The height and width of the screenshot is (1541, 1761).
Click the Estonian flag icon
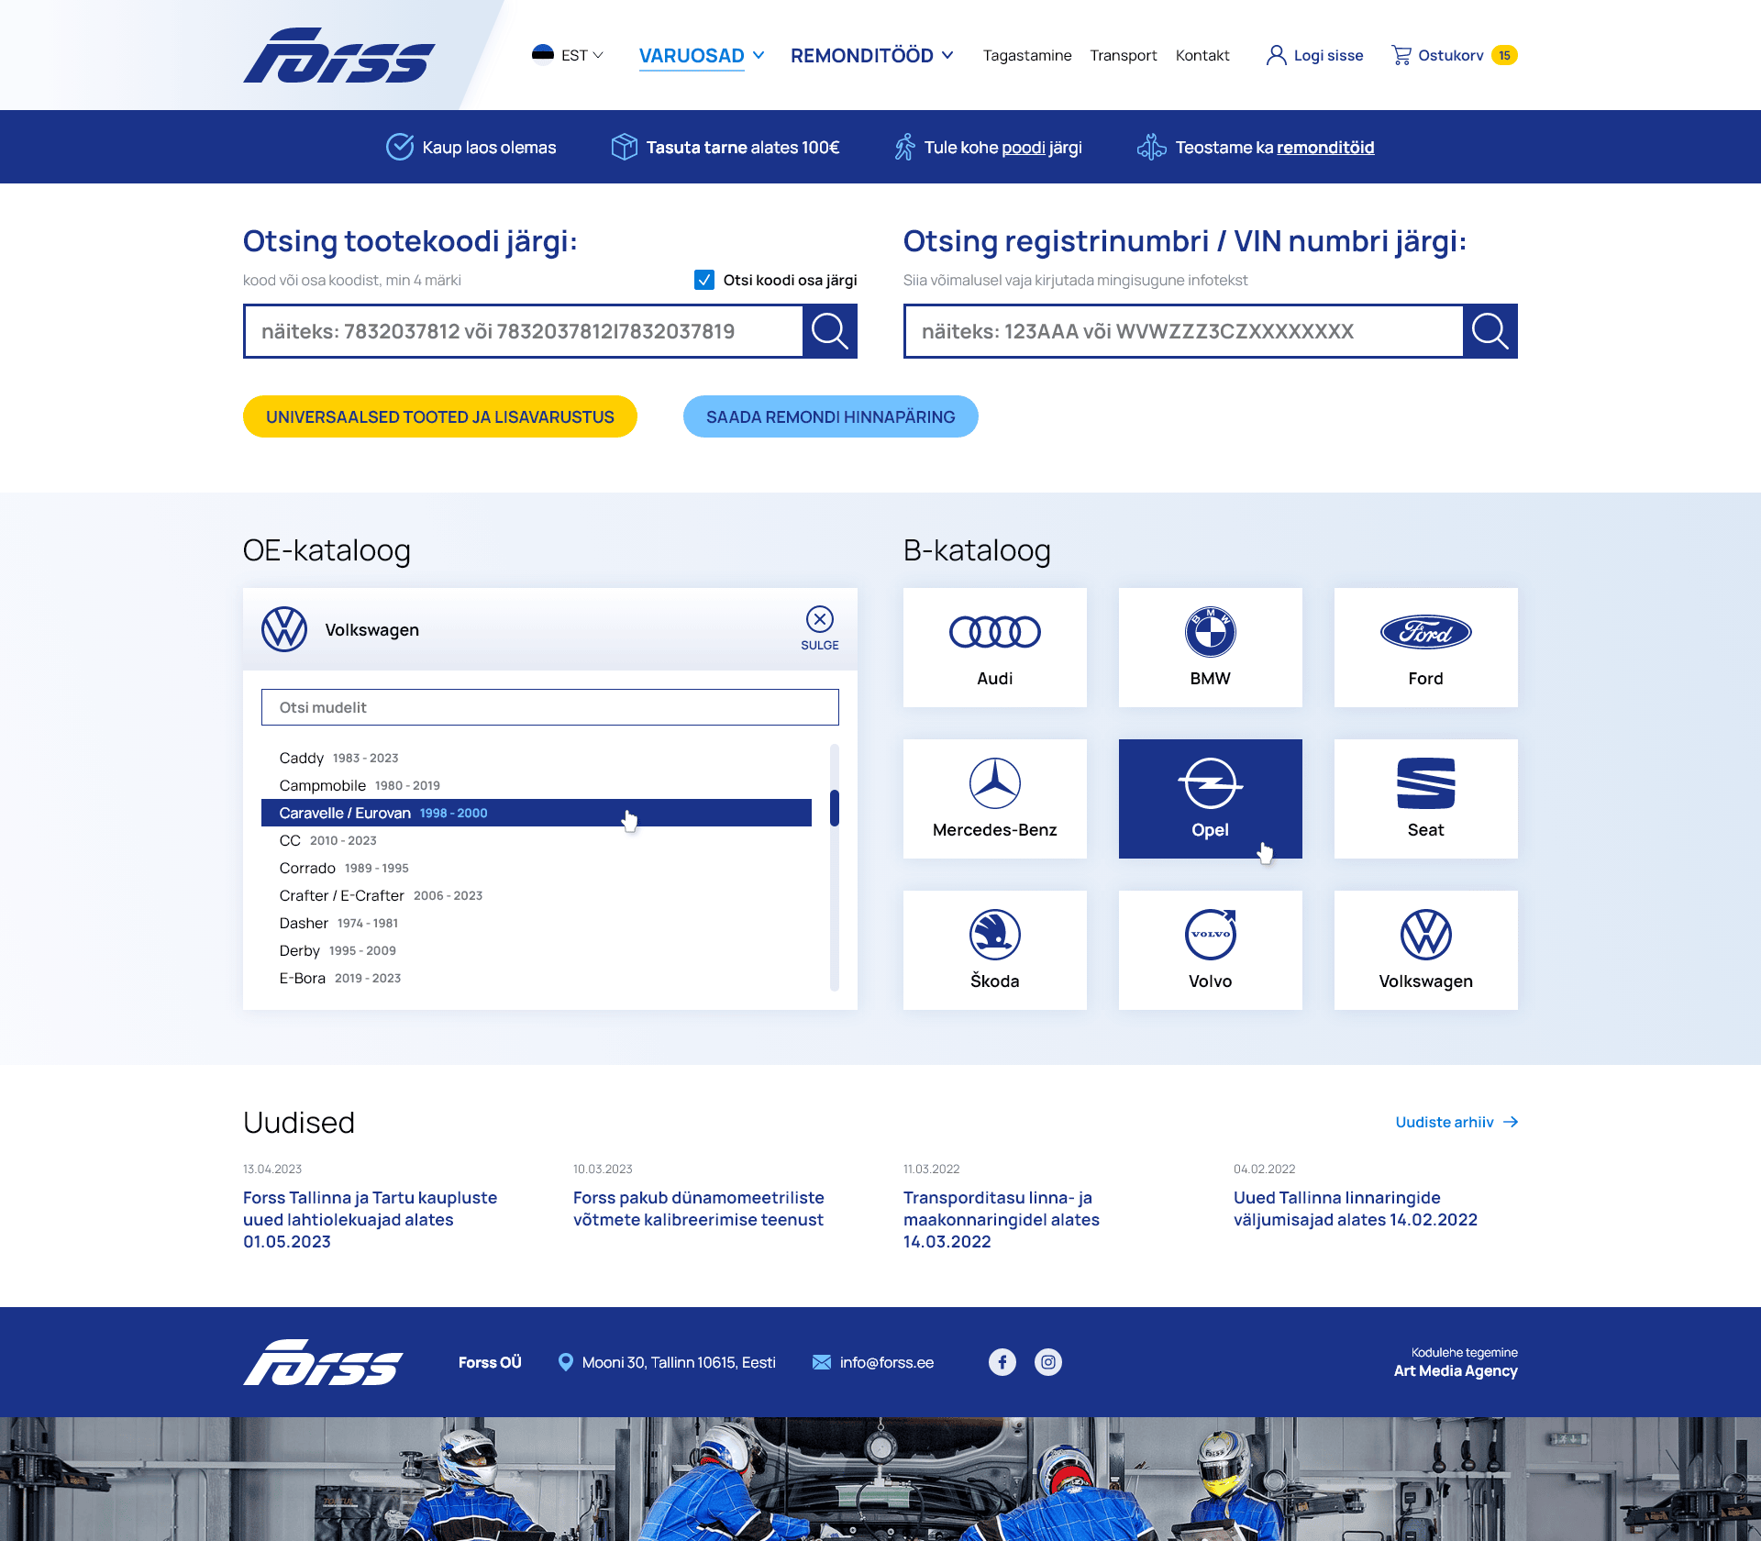click(543, 54)
